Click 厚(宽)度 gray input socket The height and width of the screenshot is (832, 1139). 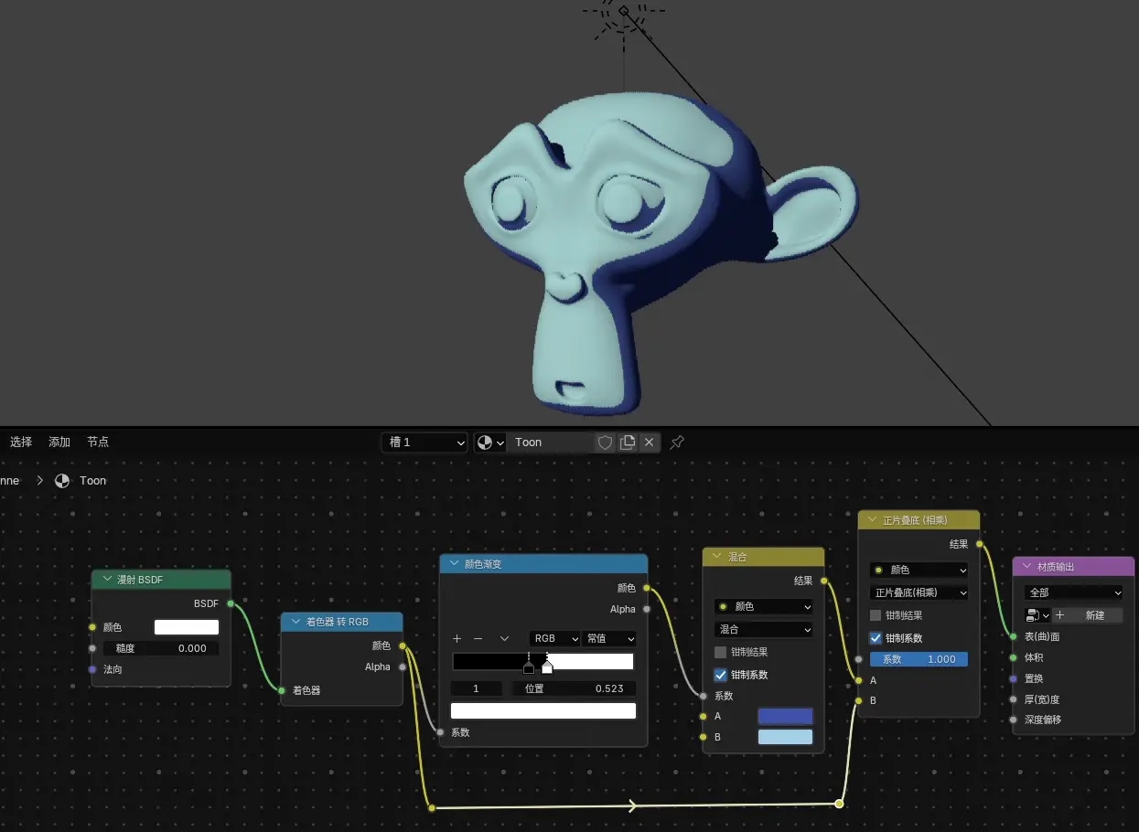pos(1013,699)
